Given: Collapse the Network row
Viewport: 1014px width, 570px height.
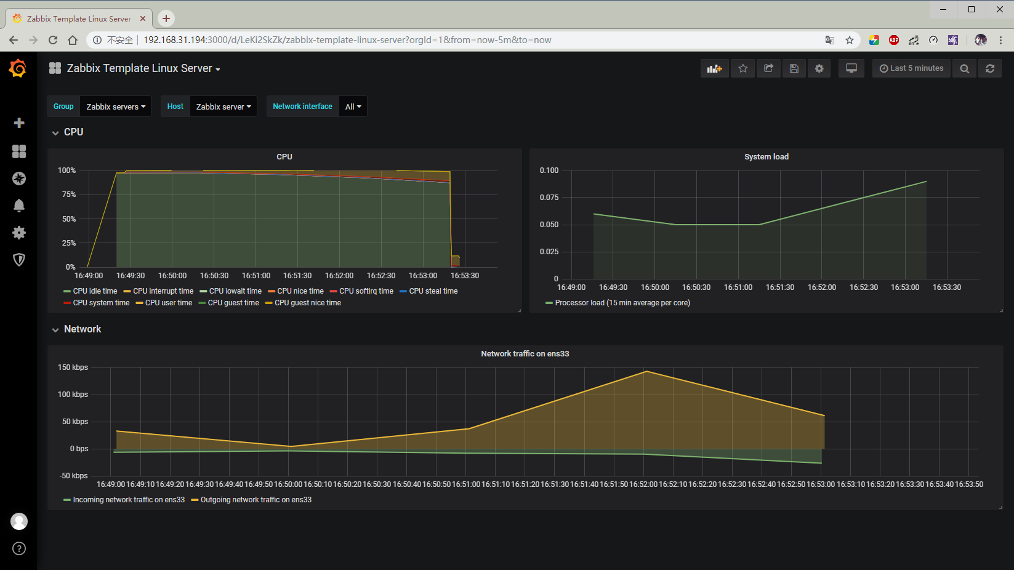Looking at the screenshot, I should (76, 329).
